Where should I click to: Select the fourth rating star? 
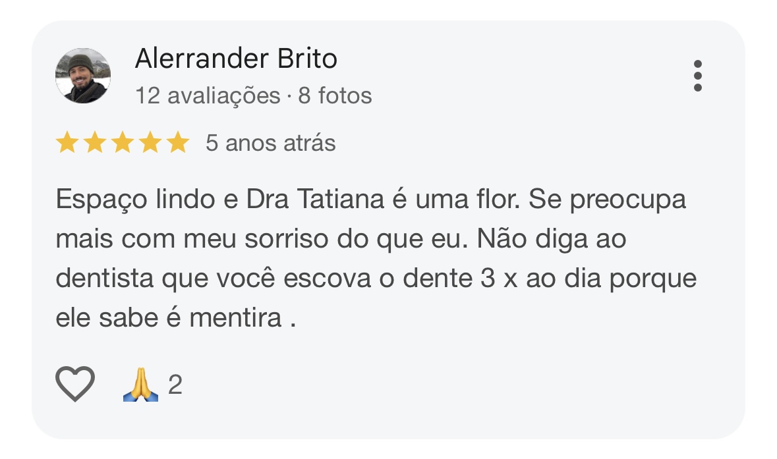pyautogui.click(x=150, y=143)
